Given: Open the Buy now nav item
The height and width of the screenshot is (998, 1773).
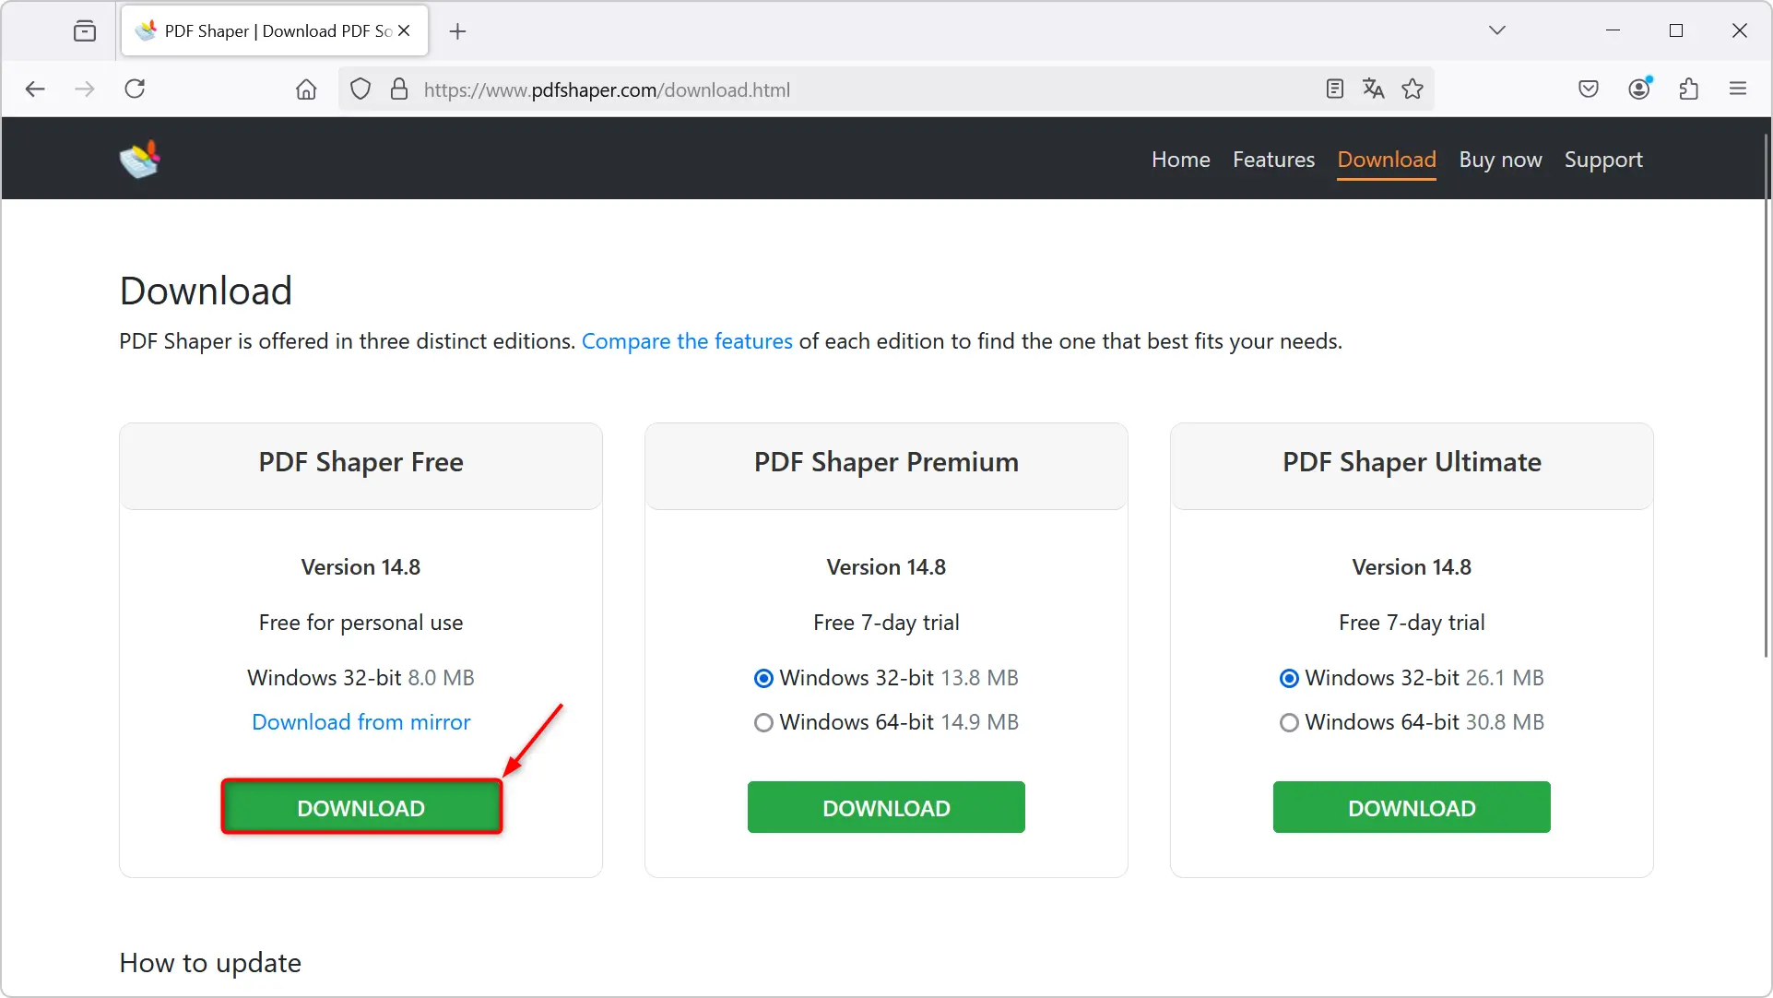Looking at the screenshot, I should [x=1500, y=160].
